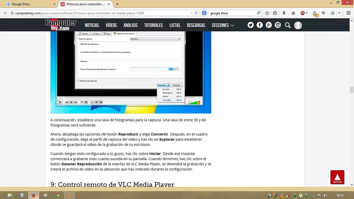This screenshot has width=354, height=199.
Task: Click the Adblock Plus icon
Action: (x=303, y=13)
